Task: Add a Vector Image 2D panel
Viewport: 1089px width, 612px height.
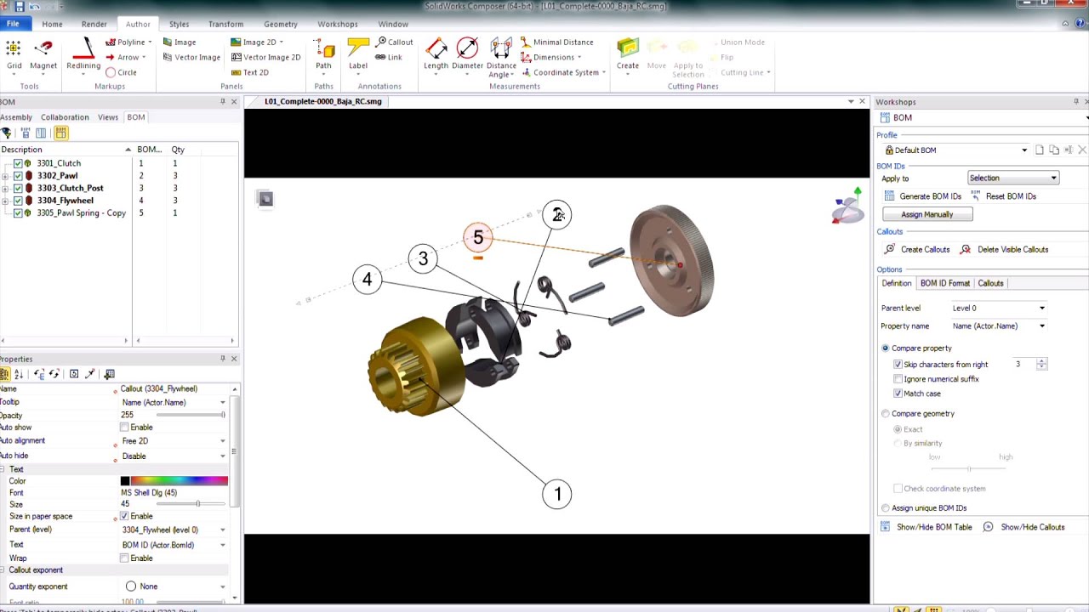Action: tap(265, 57)
